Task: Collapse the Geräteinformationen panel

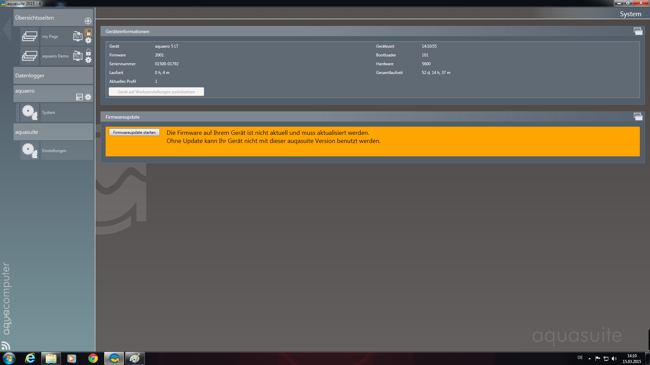Action: [638, 31]
